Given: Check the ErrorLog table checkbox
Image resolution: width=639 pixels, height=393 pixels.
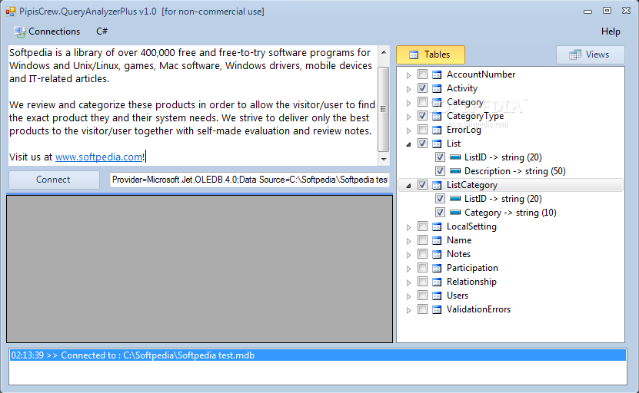Looking at the screenshot, I should (x=423, y=130).
